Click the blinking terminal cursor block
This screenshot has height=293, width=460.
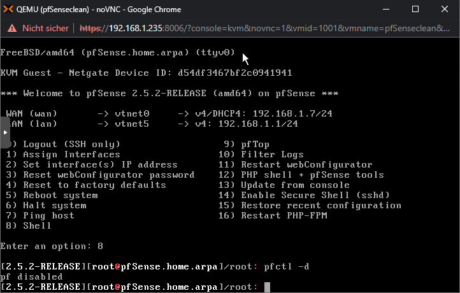click(267, 287)
